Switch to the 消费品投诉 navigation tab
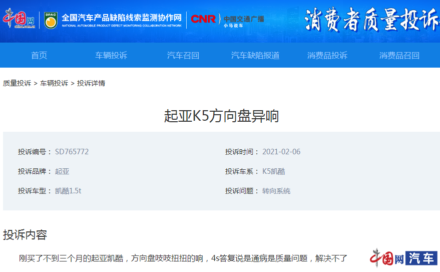 (327, 55)
